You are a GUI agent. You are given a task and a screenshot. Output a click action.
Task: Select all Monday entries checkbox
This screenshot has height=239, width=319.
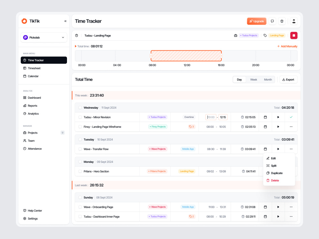pyautogui.click(x=80, y=162)
